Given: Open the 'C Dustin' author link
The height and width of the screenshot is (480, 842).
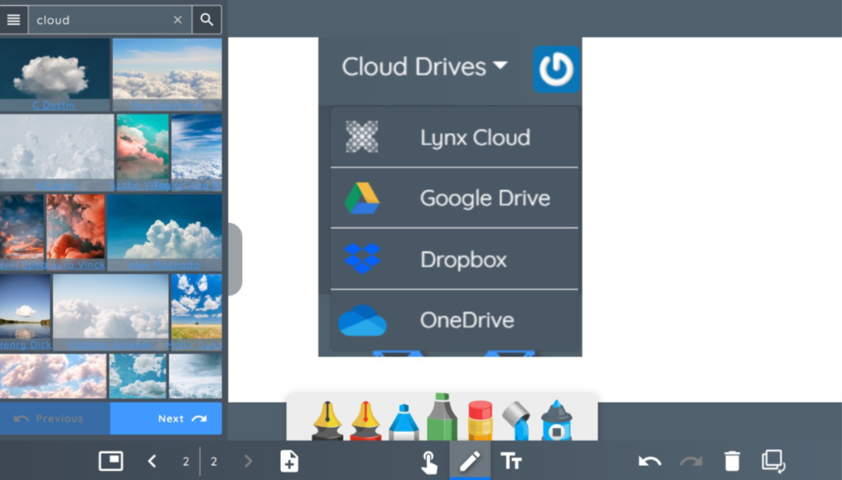Looking at the screenshot, I should pos(54,105).
